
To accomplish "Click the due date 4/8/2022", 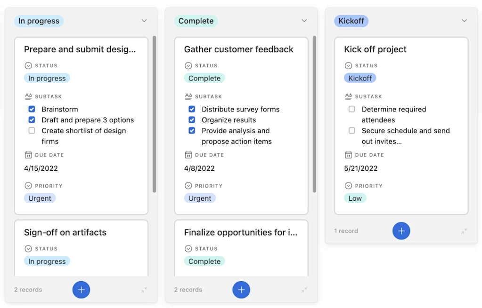I will point(199,168).
